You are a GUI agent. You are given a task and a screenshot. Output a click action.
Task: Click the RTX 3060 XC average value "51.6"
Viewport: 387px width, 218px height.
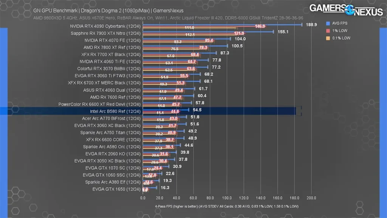(x=195, y=124)
